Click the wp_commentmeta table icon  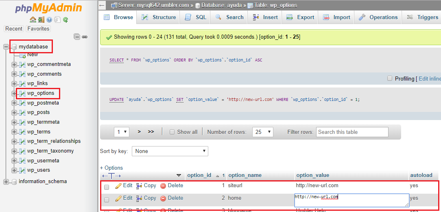22,64
